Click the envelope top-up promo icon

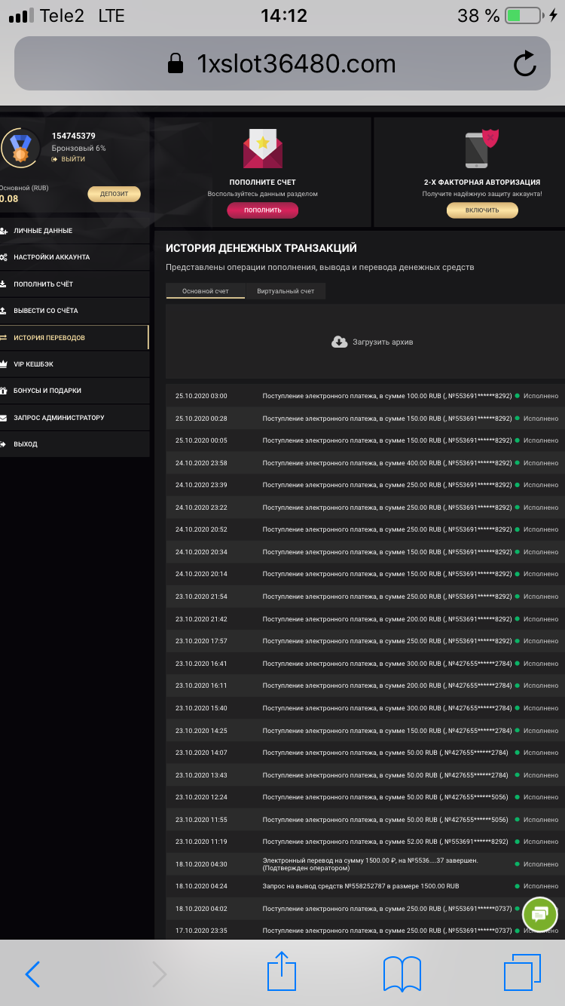(x=262, y=149)
